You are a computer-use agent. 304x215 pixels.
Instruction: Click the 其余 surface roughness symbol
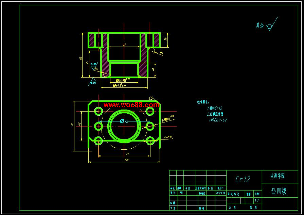coord(271,24)
